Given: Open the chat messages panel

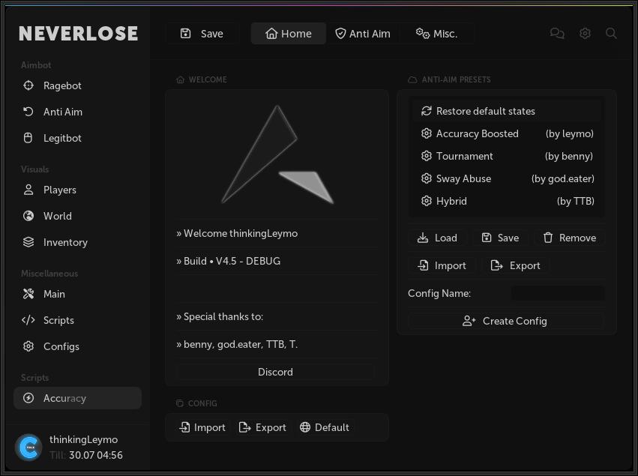Looking at the screenshot, I should click(x=557, y=33).
